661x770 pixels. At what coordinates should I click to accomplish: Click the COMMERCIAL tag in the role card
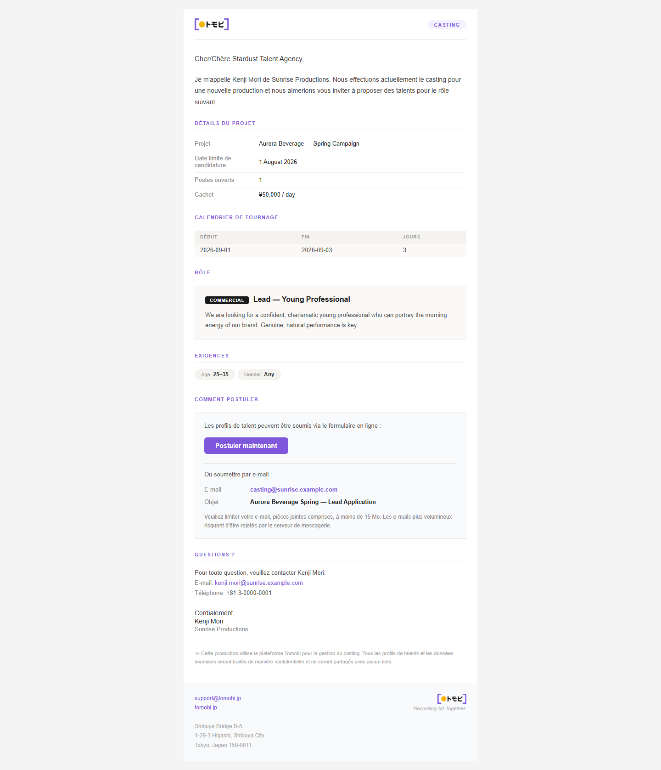[227, 300]
